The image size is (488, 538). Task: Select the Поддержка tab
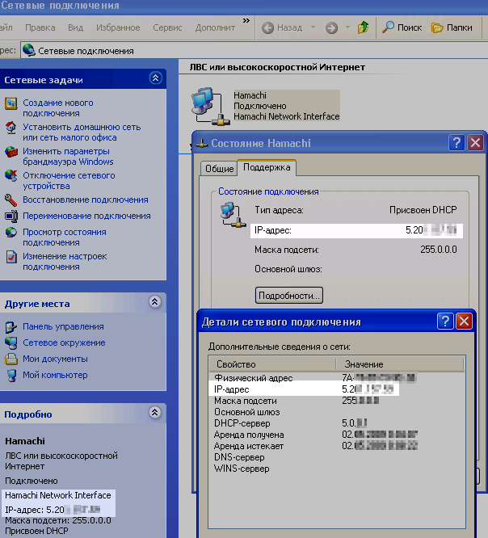click(267, 167)
